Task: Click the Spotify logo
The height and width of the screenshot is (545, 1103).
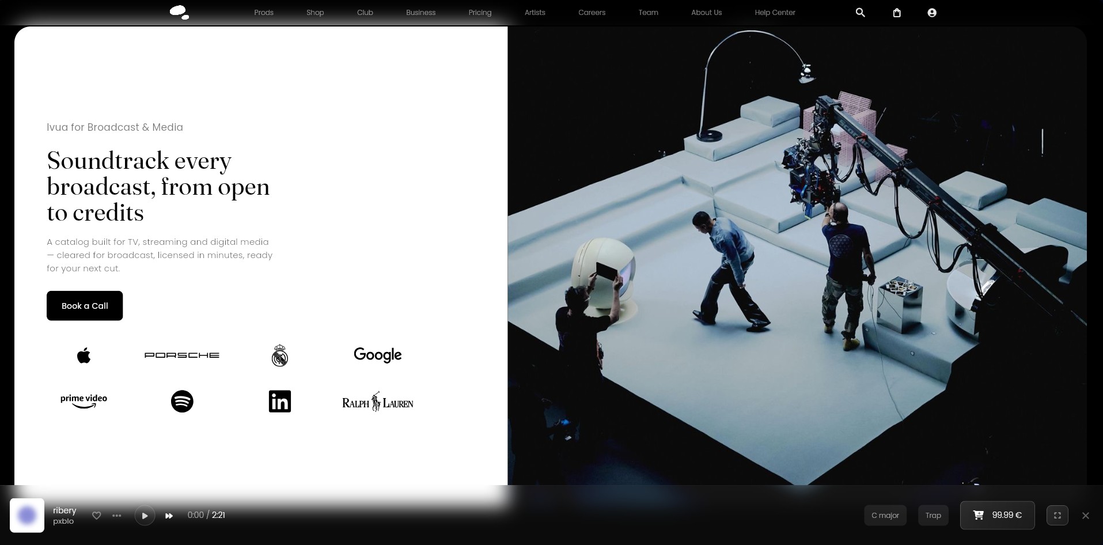Action: pyautogui.click(x=182, y=402)
